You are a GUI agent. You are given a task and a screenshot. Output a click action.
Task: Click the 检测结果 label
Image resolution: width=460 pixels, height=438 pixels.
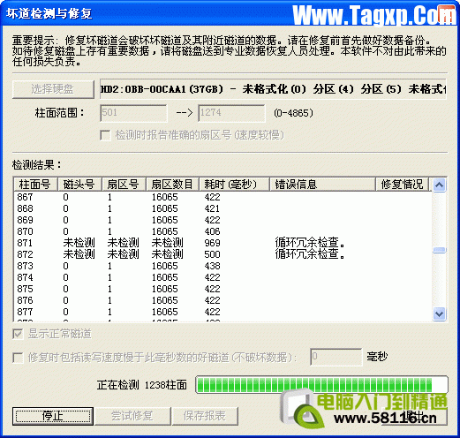point(37,165)
